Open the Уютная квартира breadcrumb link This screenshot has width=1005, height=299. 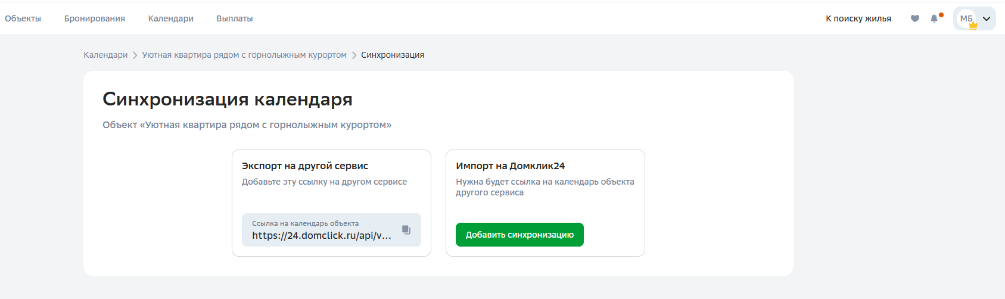click(x=244, y=55)
